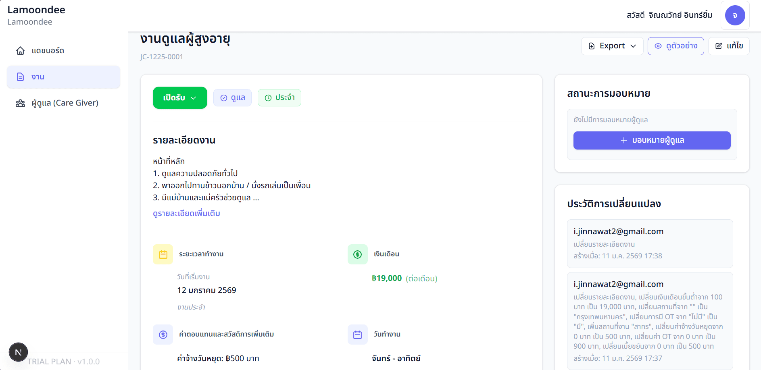Open the Export dropdown menu

tap(612, 46)
